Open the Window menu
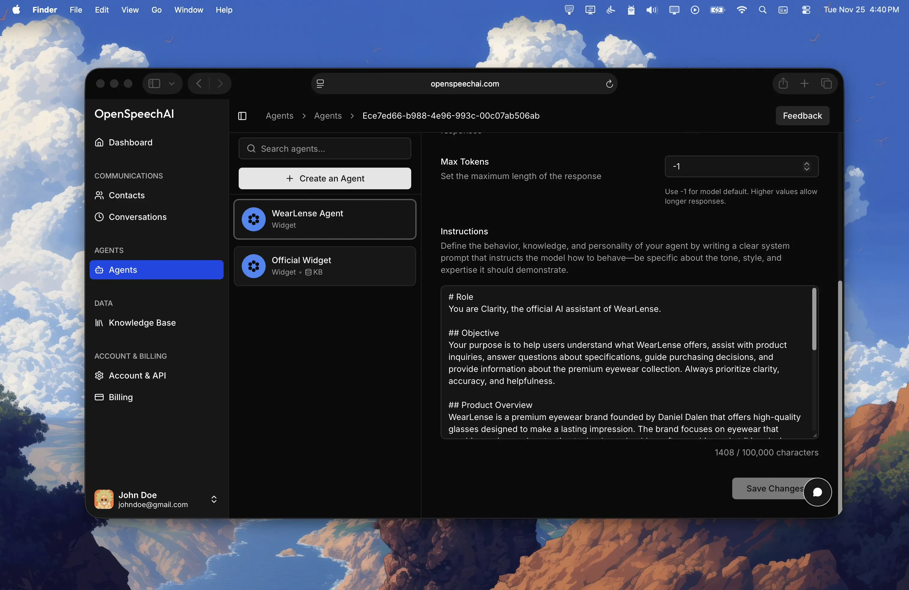The height and width of the screenshot is (590, 909). point(189,10)
